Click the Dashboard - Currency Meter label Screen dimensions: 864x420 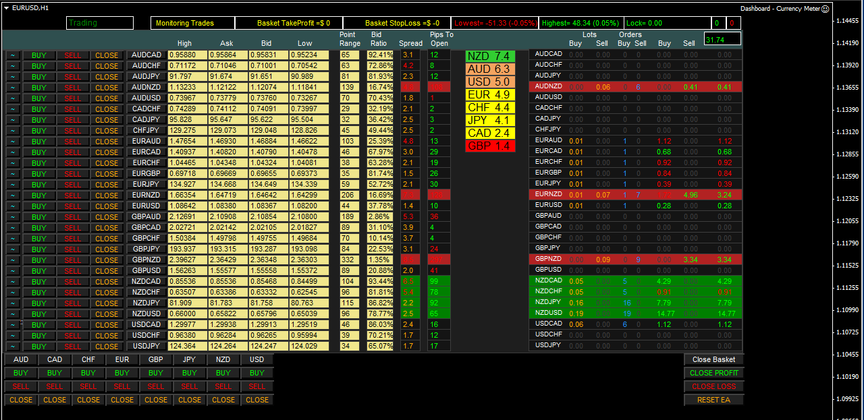tap(780, 9)
